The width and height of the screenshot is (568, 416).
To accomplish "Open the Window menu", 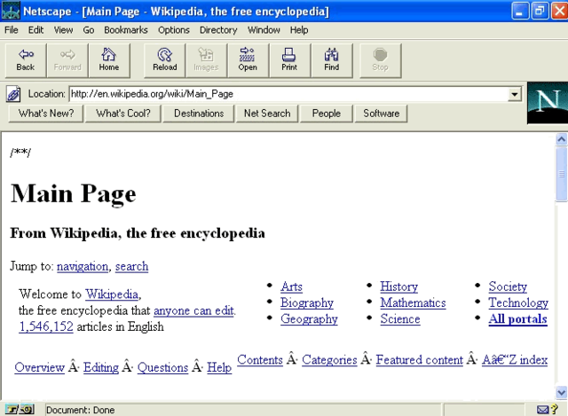I will point(264,30).
